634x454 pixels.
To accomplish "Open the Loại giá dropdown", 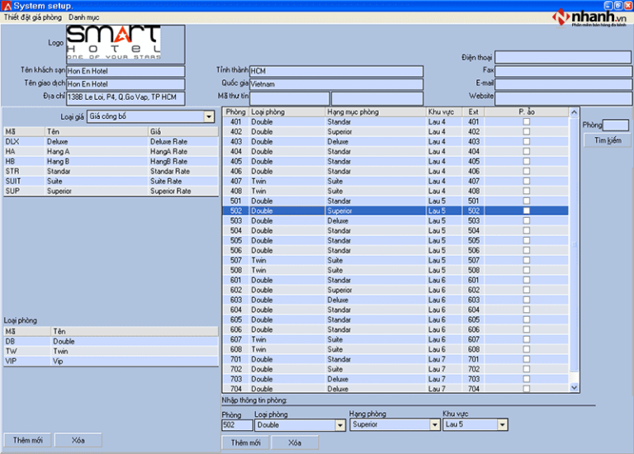I will pos(209,117).
